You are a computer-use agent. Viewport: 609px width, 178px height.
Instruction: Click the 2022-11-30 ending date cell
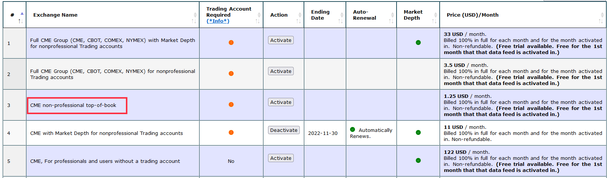pos(323,133)
